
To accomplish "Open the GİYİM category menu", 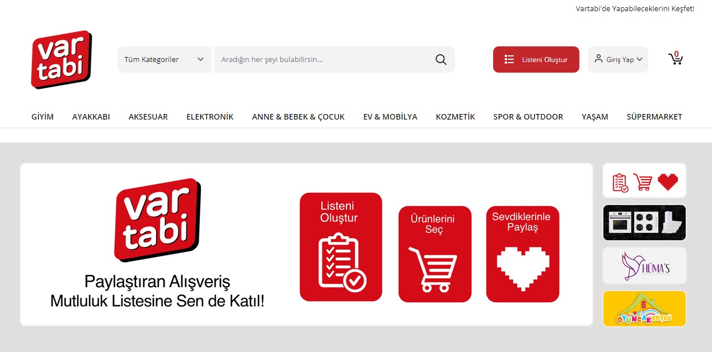I will click(x=43, y=117).
